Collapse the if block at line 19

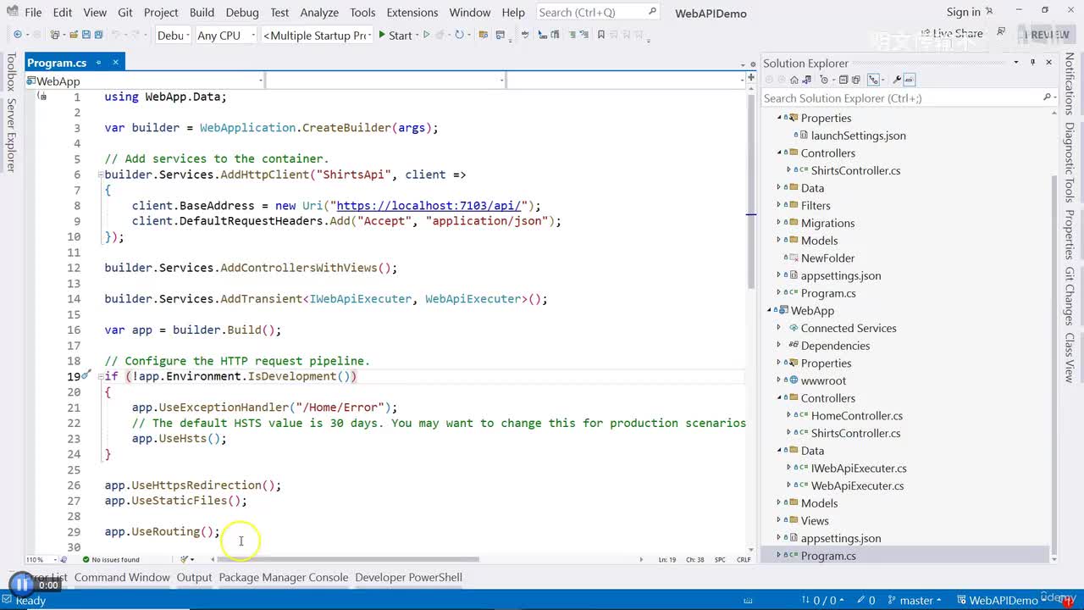[101, 376]
